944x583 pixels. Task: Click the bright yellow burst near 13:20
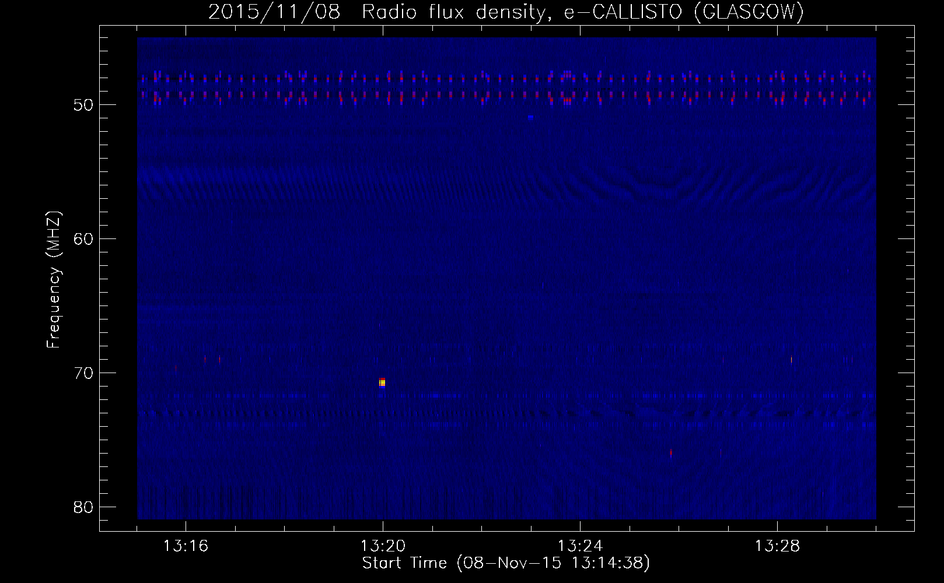382,382
